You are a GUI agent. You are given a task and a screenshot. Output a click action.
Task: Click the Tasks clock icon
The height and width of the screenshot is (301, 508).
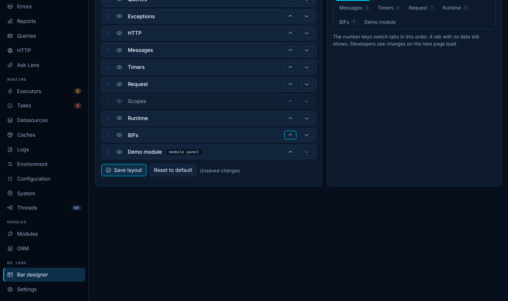[x=10, y=105]
